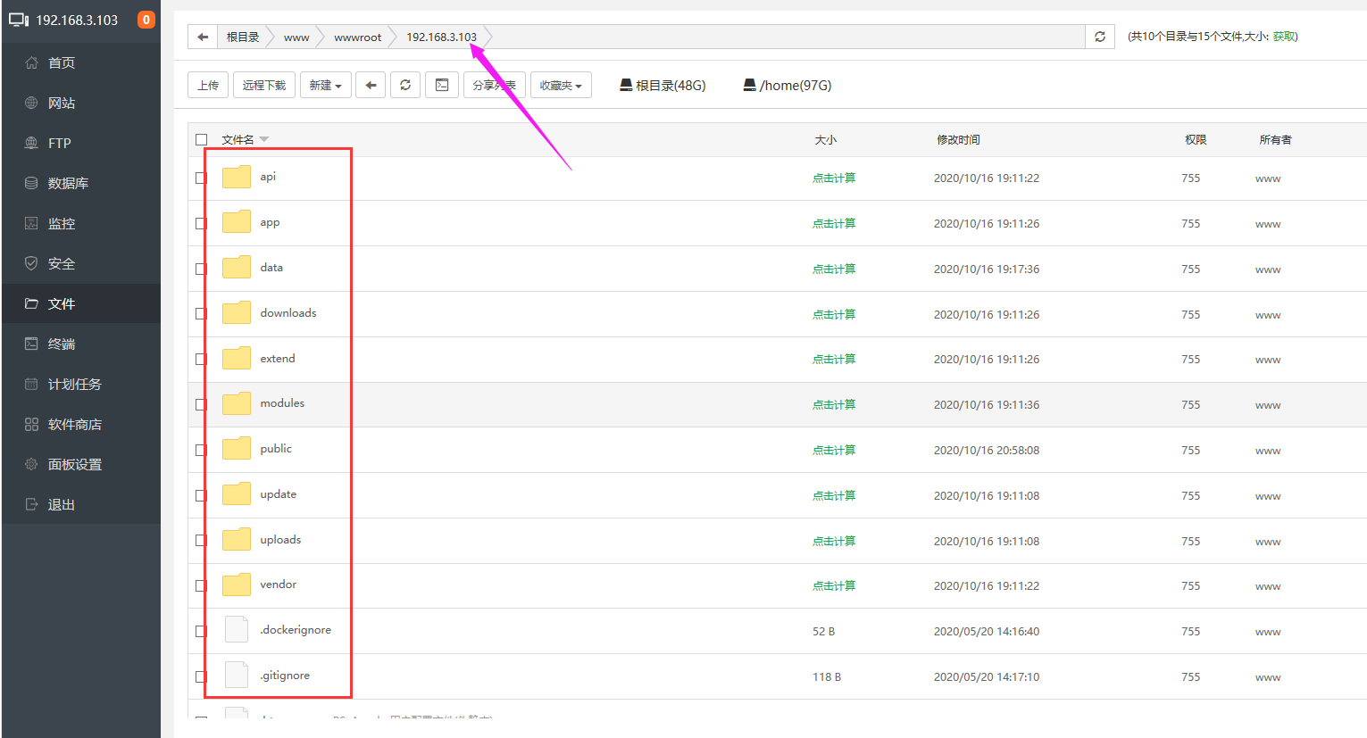This screenshot has width=1367, height=738.
Task: Click the 52 B size value
Action: (823, 631)
